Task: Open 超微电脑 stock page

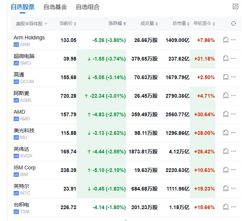Action: pyautogui.click(x=24, y=56)
